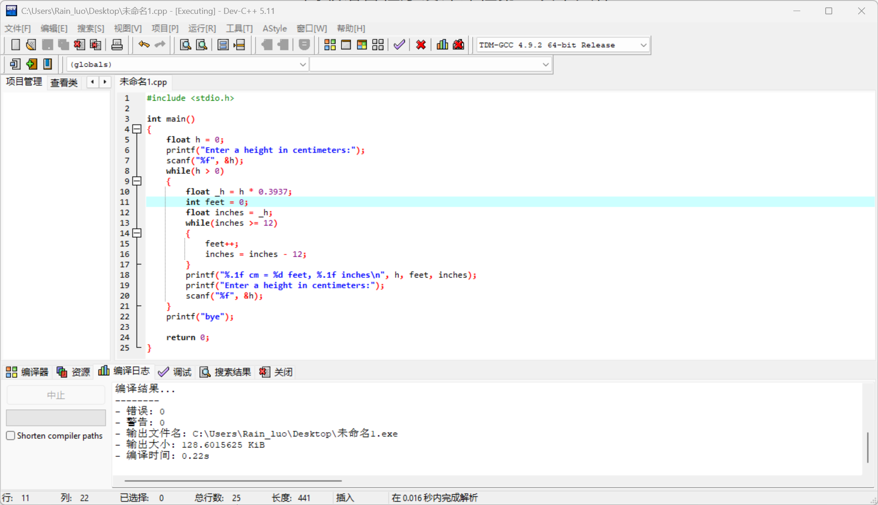Screen dimensions: 878x505
Task: Click the 中止 abort button
Action: [56, 395]
